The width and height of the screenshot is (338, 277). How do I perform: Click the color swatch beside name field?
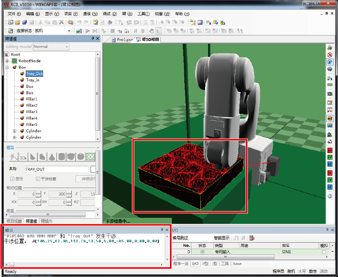[93, 169]
